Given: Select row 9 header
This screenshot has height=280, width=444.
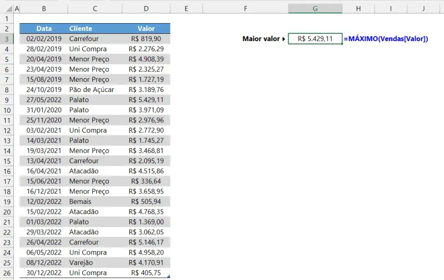Looking at the screenshot, I should point(6,100).
